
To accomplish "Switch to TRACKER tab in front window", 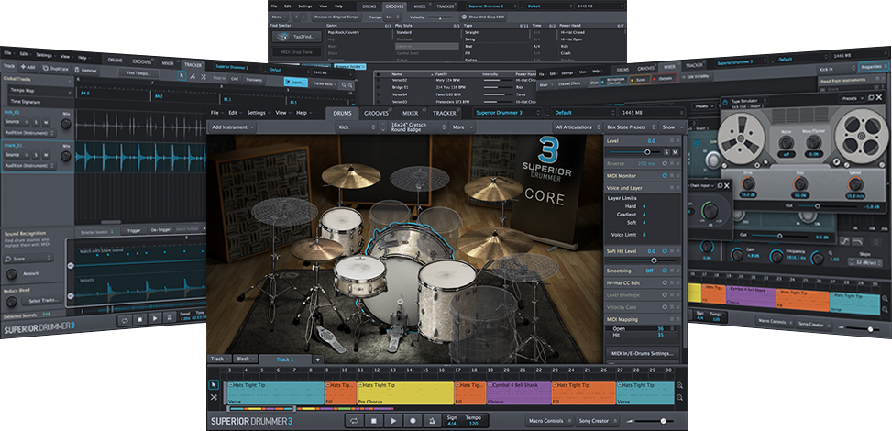I will pyautogui.click(x=445, y=113).
